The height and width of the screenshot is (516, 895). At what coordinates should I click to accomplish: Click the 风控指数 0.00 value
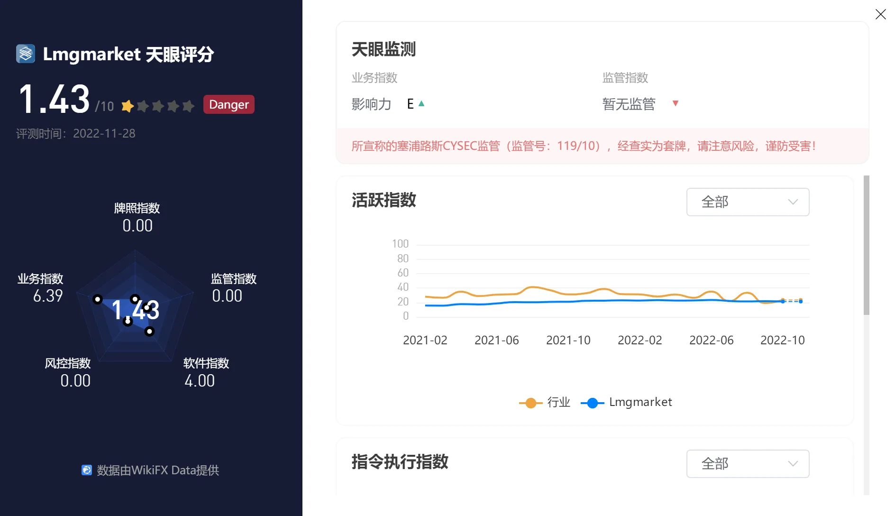point(75,381)
